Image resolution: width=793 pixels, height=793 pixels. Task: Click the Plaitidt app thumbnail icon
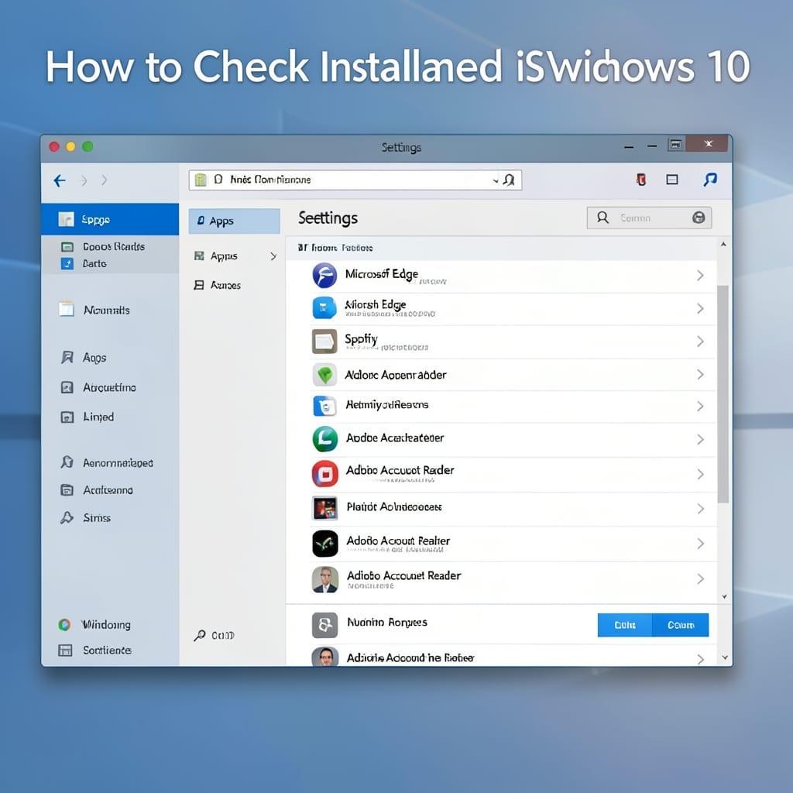(324, 508)
